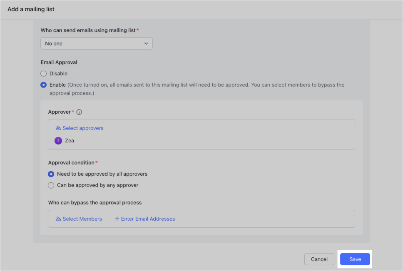Click the people icon beside Select approvers

point(58,128)
